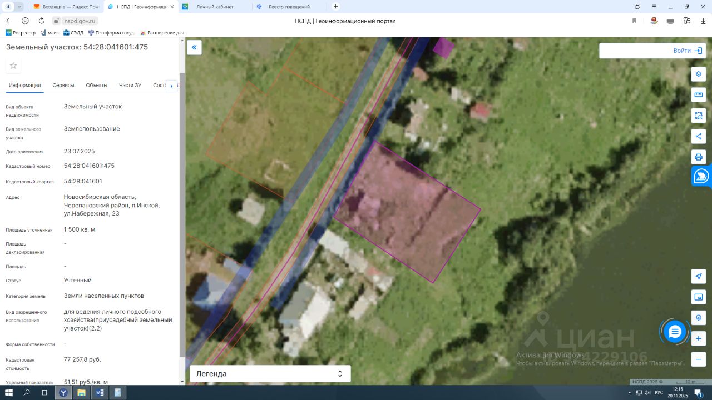The height and width of the screenshot is (400, 712).
Task: Activate the area selection search tool
Action: pos(699,115)
